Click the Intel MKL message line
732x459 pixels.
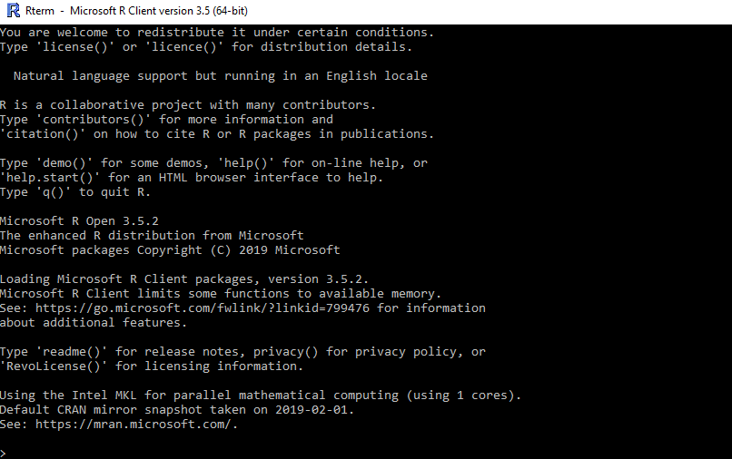point(261,395)
